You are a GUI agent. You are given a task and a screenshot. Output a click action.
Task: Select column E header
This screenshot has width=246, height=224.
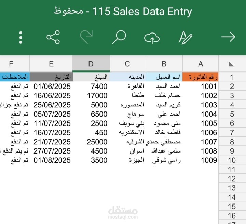51,64
